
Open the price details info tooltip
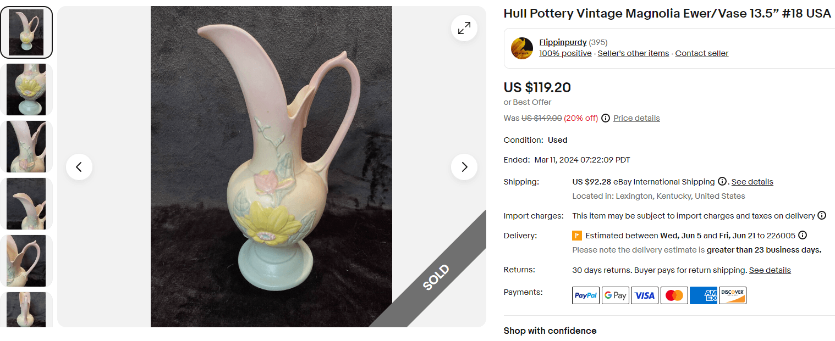[605, 118]
